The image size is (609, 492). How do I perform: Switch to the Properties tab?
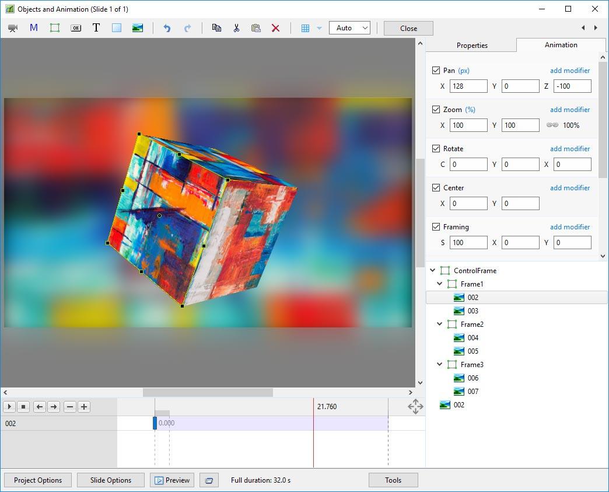click(x=472, y=46)
